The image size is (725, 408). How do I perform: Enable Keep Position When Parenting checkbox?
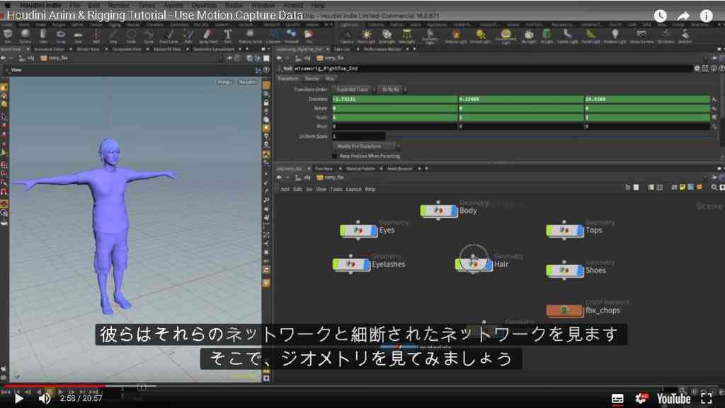[335, 156]
